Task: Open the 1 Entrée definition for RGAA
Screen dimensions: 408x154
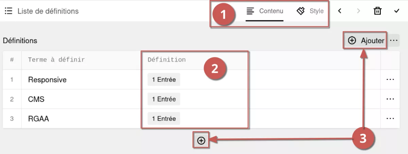Action: pyautogui.click(x=164, y=118)
